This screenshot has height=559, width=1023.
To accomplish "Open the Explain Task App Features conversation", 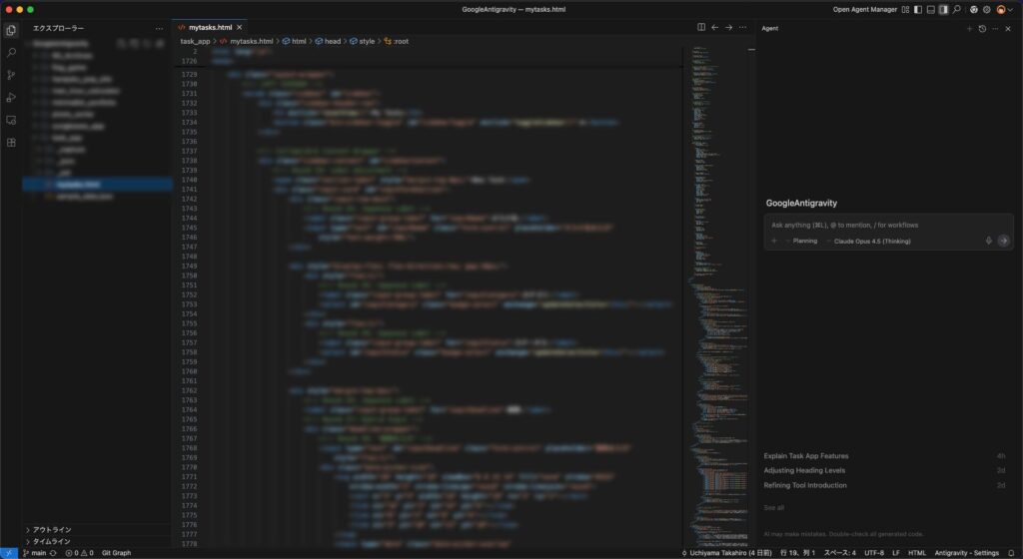I will click(806, 455).
